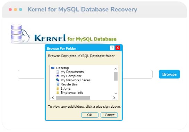Click the scroll down arrow in folder list
This screenshot has height=132, width=189.
coord(115,93)
